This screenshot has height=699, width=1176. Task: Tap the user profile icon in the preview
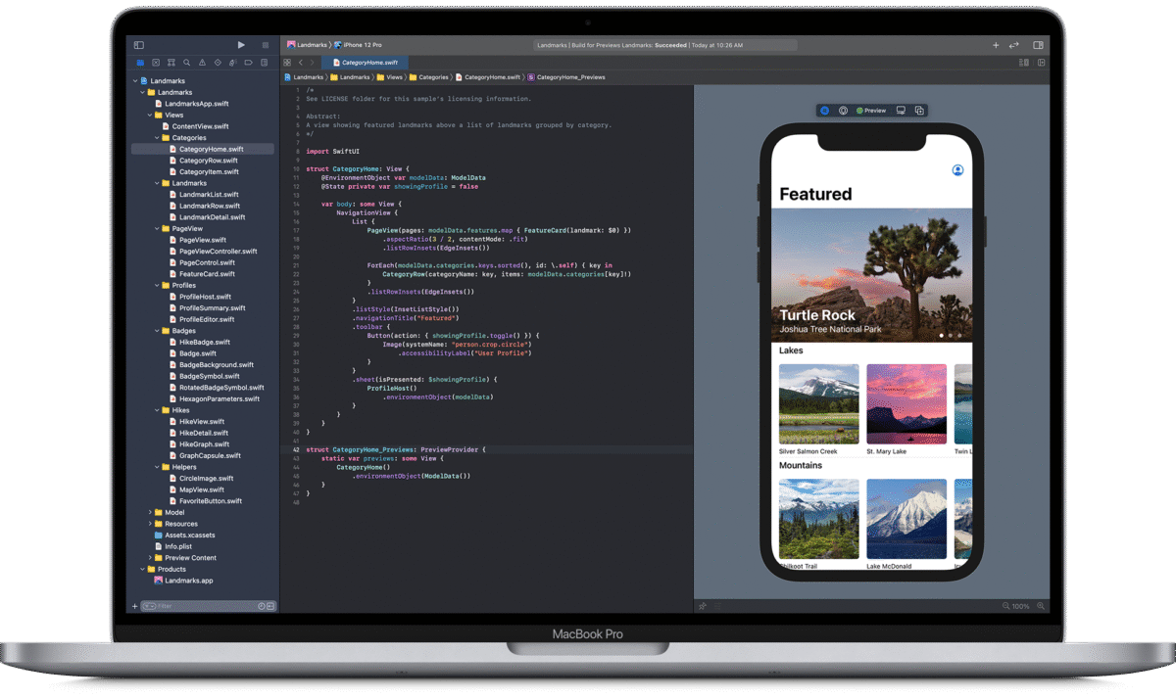pyautogui.click(x=957, y=170)
